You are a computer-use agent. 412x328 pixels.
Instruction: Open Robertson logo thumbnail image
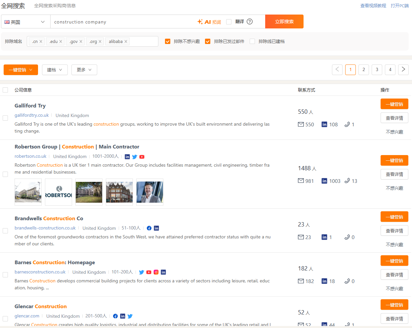tap(59, 192)
